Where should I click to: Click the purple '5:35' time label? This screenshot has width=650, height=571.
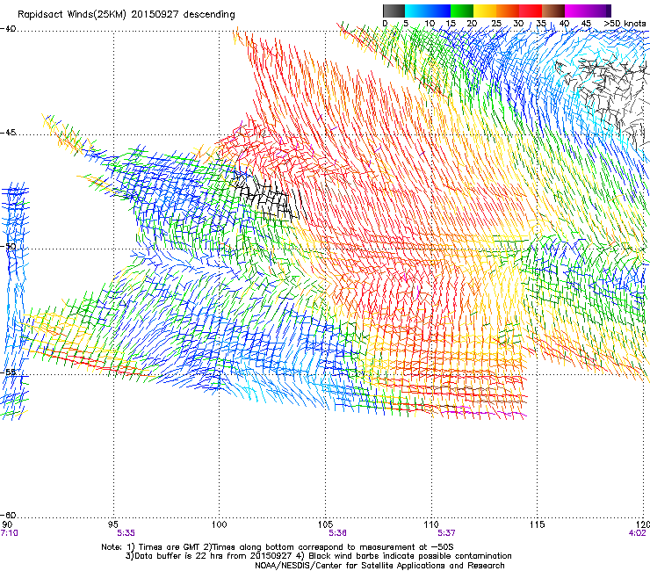[x=126, y=533]
